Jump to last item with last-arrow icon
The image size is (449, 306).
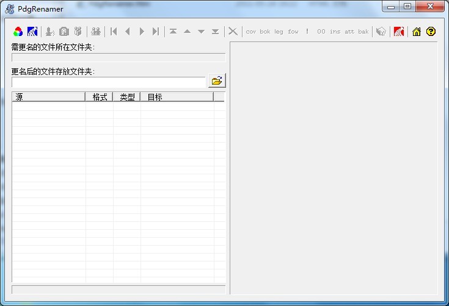[156, 32]
